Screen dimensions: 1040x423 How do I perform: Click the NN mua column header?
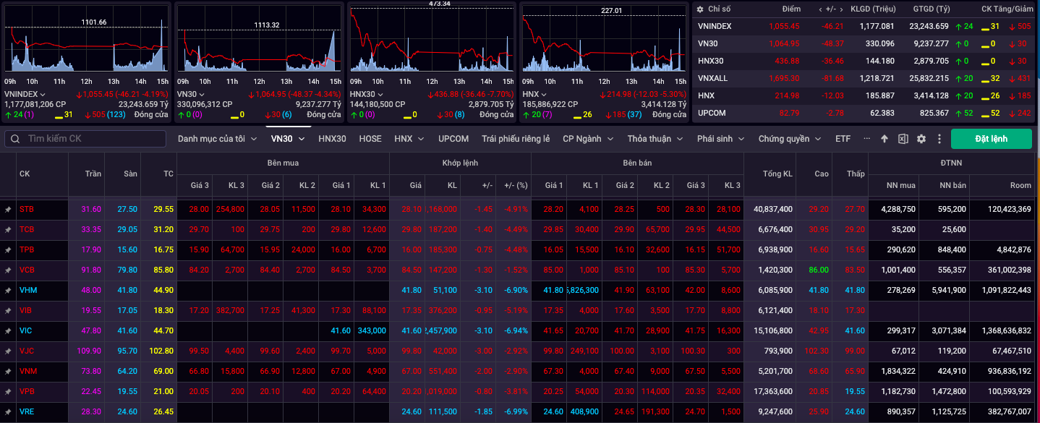(901, 185)
